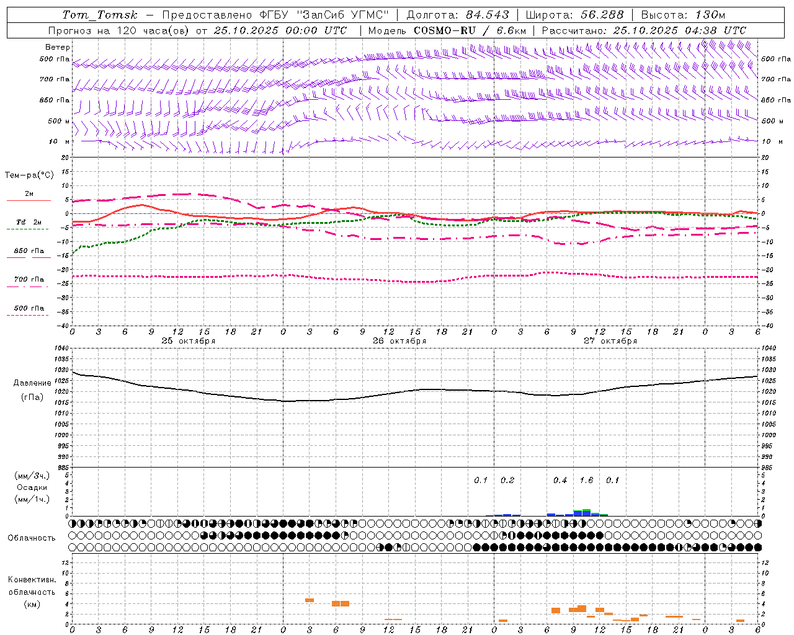This screenshot has width=794, height=635.
Task: Click the "(мм/3ч.)" precipitation unit label
Action: pyautogui.click(x=32, y=476)
